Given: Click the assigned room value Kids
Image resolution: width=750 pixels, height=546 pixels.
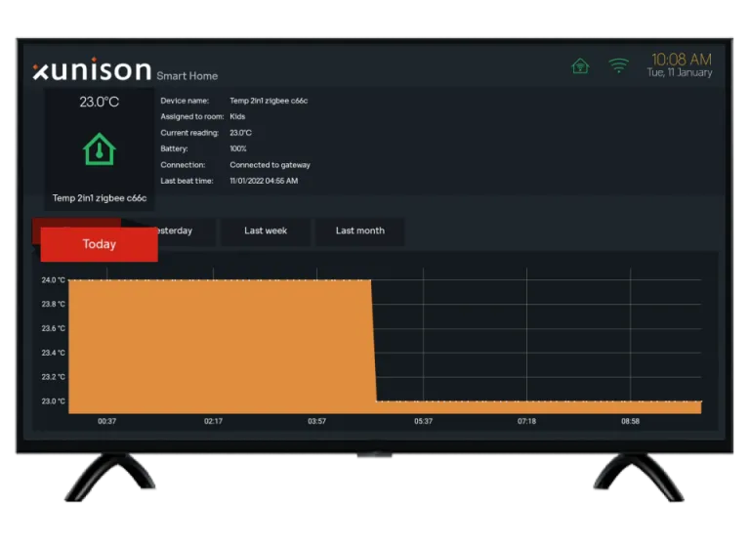Looking at the screenshot, I should tap(237, 116).
